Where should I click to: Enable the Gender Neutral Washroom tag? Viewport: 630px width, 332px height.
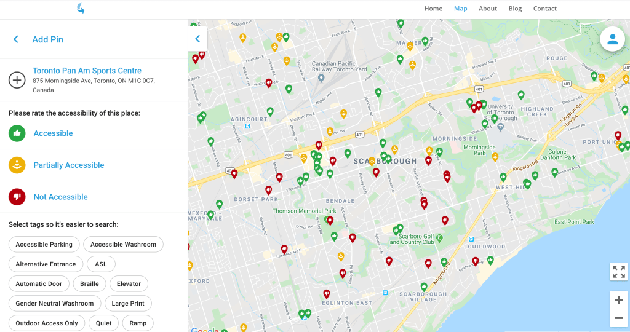pyautogui.click(x=55, y=304)
